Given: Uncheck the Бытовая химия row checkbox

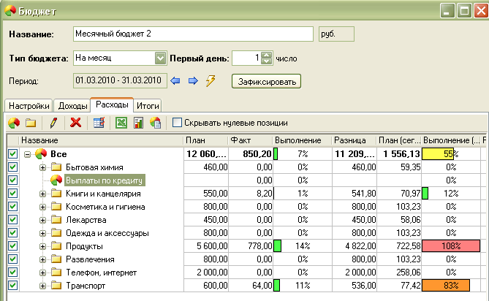Looking at the screenshot, I should coord(12,167).
